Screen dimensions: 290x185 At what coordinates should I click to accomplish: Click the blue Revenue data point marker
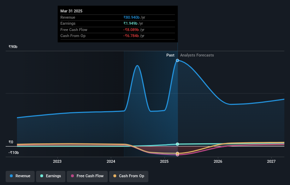pos(177,60)
